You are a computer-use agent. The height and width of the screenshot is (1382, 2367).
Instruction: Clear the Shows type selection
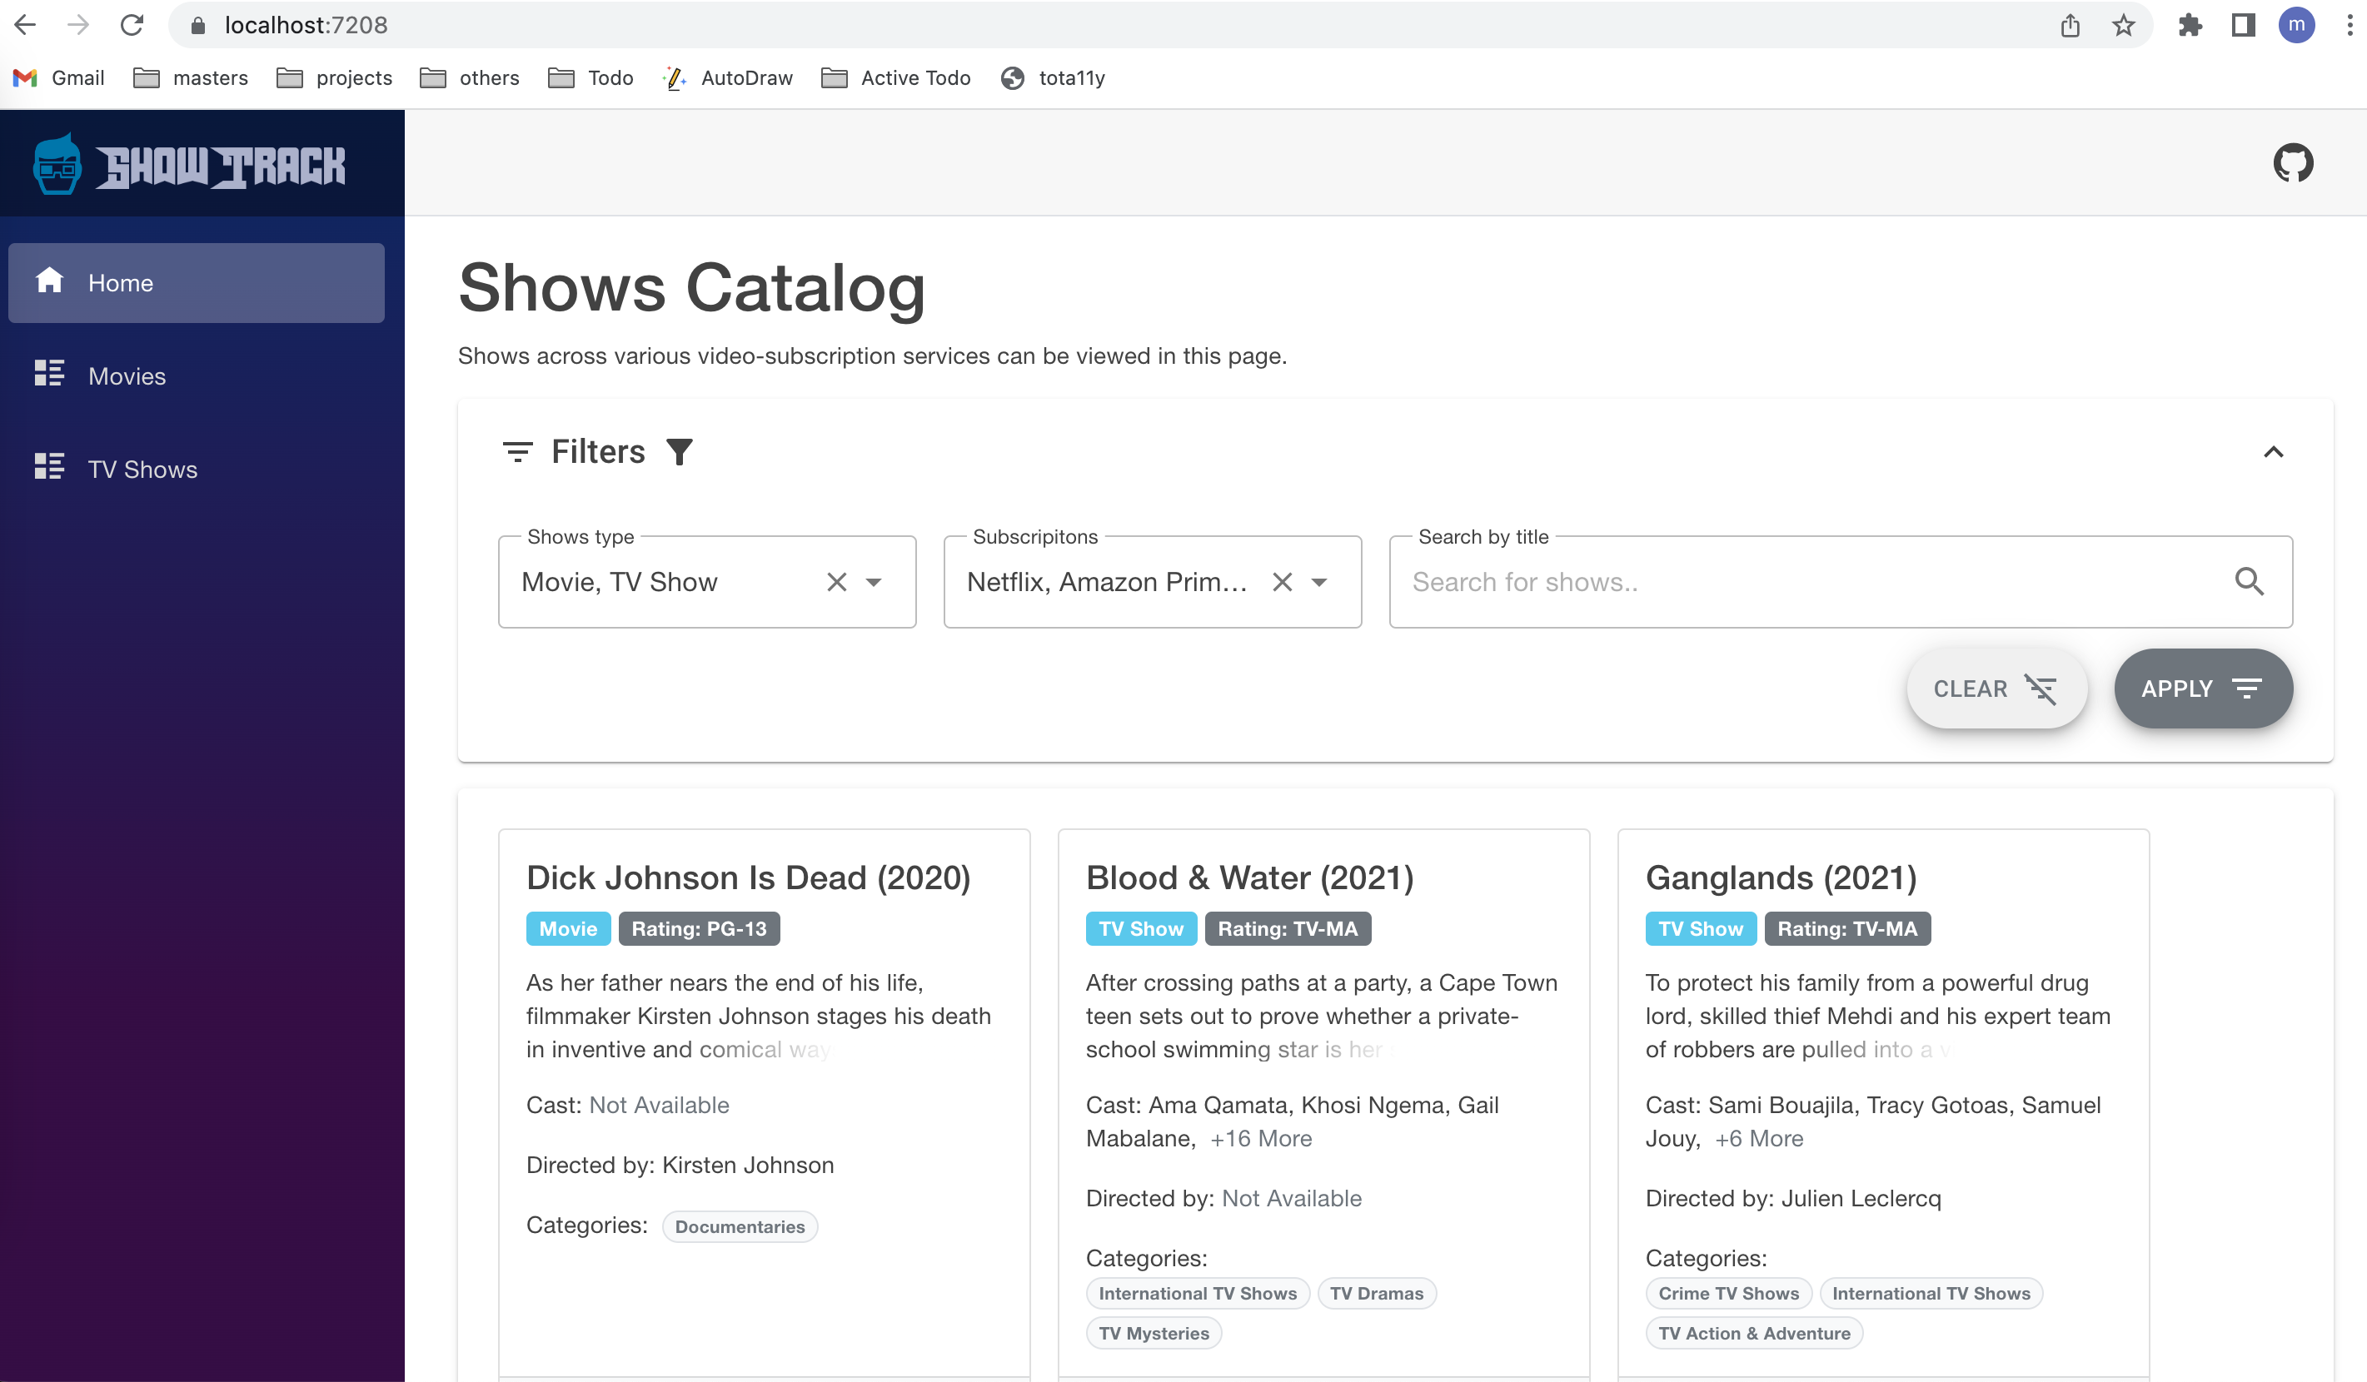coord(837,582)
